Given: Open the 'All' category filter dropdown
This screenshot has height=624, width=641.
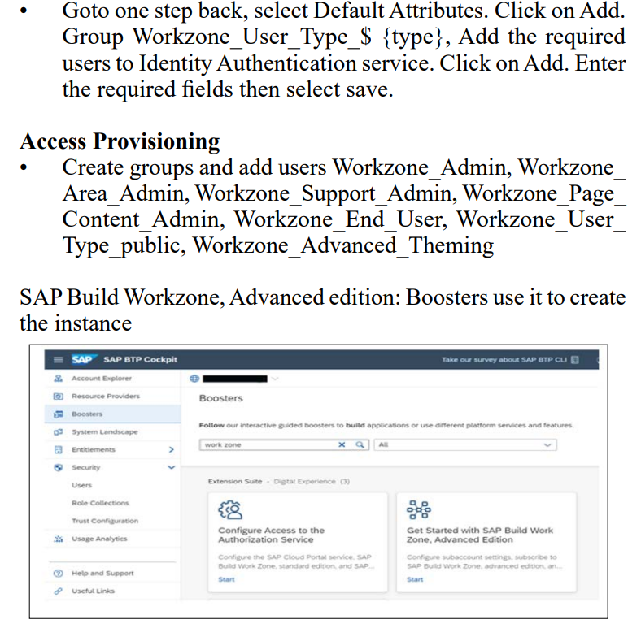Looking at the screenshot, I should 465,444.
